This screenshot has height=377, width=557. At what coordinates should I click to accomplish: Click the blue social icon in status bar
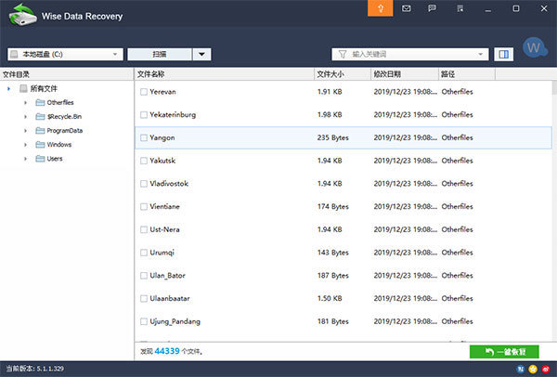(x=521, y=370)
